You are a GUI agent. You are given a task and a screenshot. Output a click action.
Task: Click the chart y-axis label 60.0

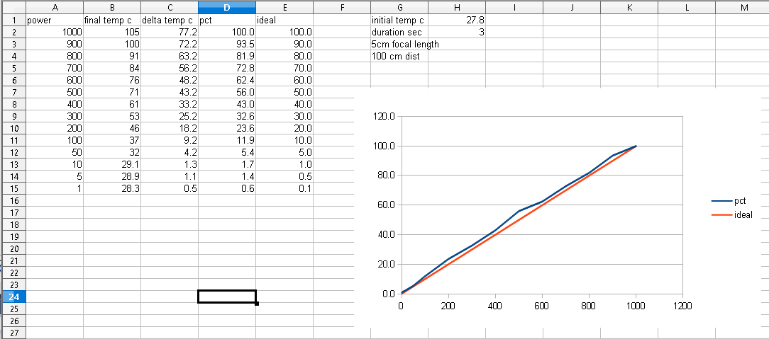(x=386, y=205)
